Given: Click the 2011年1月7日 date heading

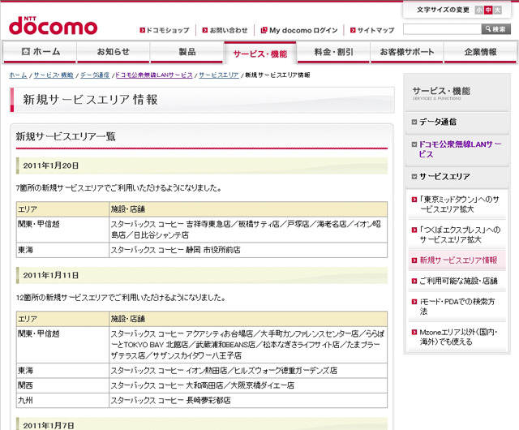Looking at the screenshot, I should click(49, 425).
